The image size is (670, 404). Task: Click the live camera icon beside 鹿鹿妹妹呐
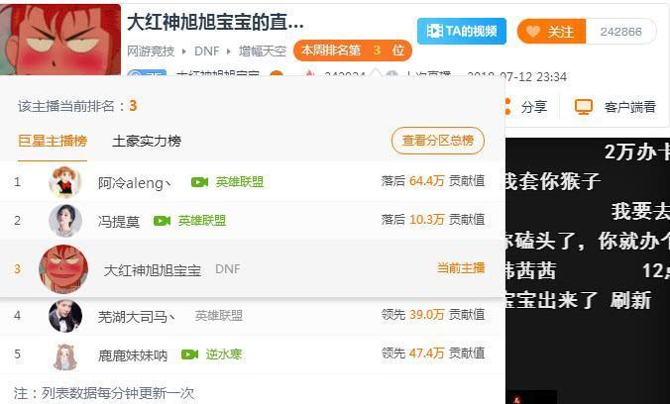coord(189,354)
